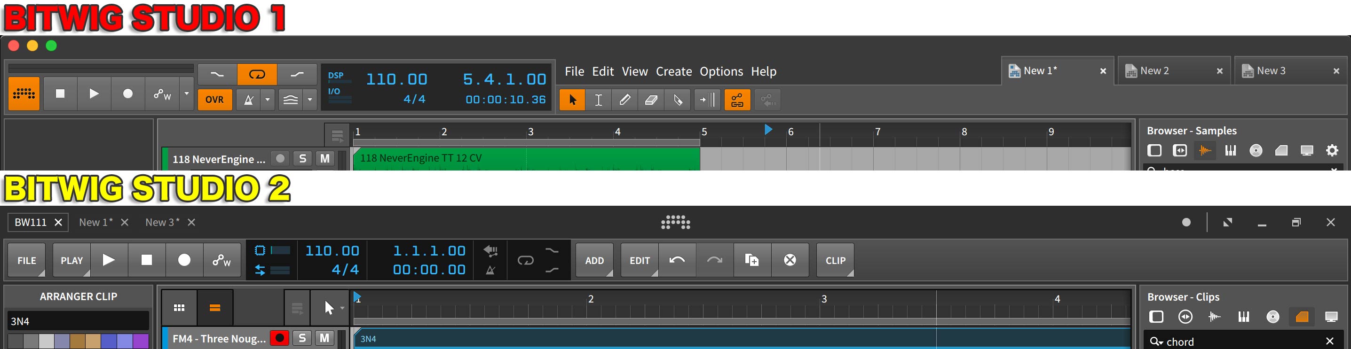Click the CLIP menu button

(x=836, y=260)
